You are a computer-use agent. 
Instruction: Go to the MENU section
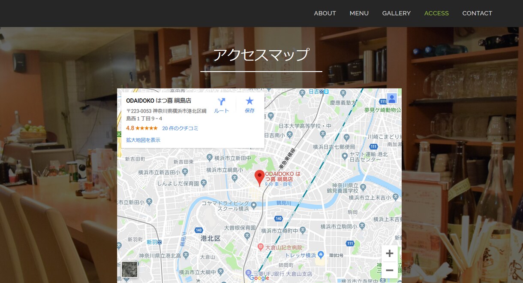359,13
